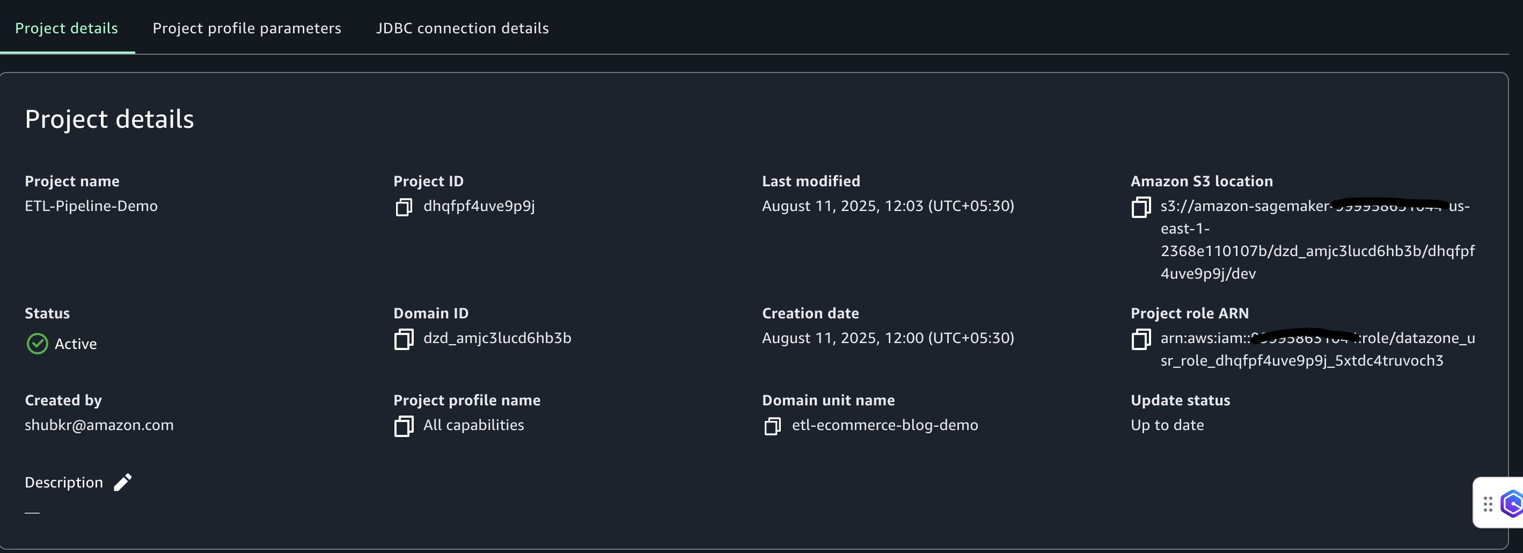Image resolution: width=1523 pixels, height=553 pixels.
Task: Click the ETL-Pipeline-Demo project name text
Action: (x=91, y=206)
